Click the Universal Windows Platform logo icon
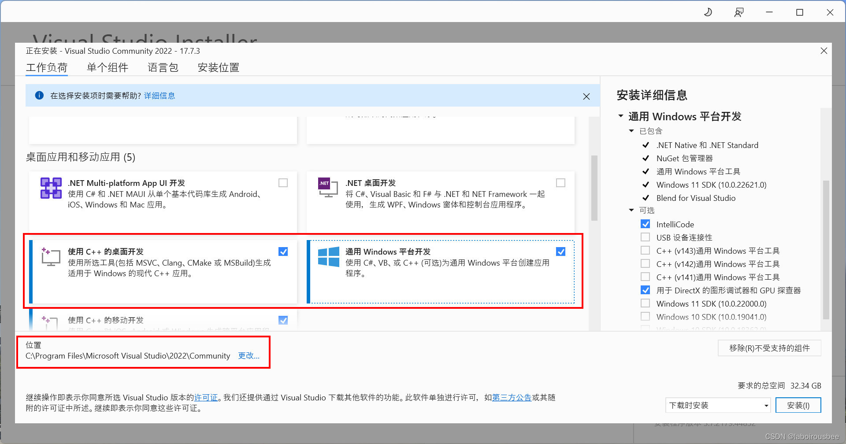The height and width of the screenshot is (444, 846). coord(329,257)
